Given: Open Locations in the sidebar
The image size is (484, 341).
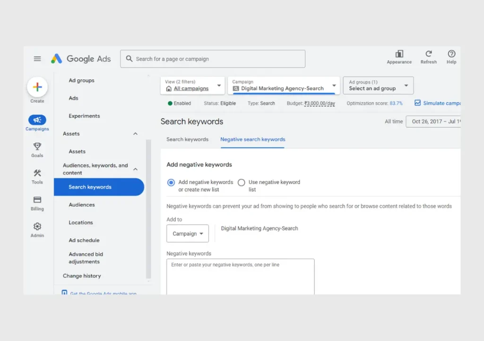Looking at the screenshot, I should 81,222.
